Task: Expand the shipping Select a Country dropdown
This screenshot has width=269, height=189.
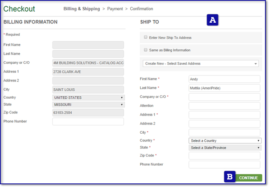Action: pos(225,140)
